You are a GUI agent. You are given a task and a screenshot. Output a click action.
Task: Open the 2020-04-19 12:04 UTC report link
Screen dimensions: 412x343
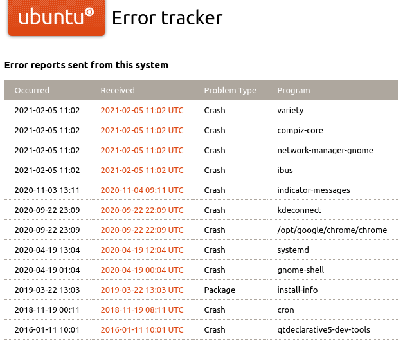click(x=142, y=250)
